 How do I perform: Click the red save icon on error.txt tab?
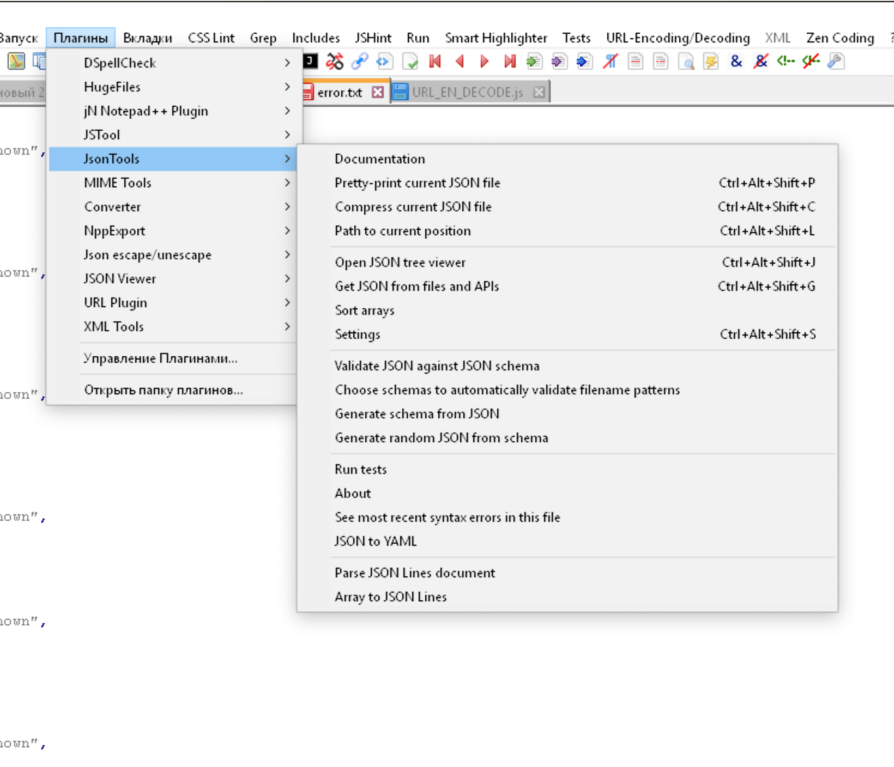[x=308, y=92]
